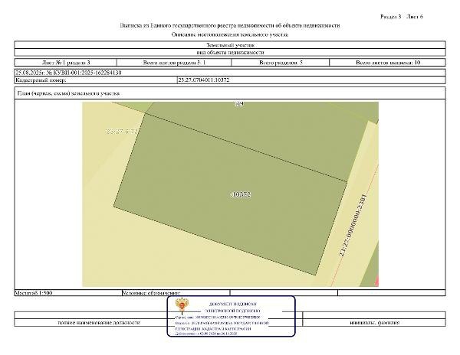This screenshot has width=460, height=355.
Task: Click the 'Масштаб 1:500' cell
Action: point(68,293)
